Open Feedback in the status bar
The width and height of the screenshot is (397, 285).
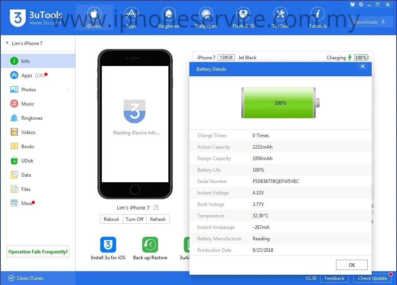pyautogui.click(x=334, y=278)
